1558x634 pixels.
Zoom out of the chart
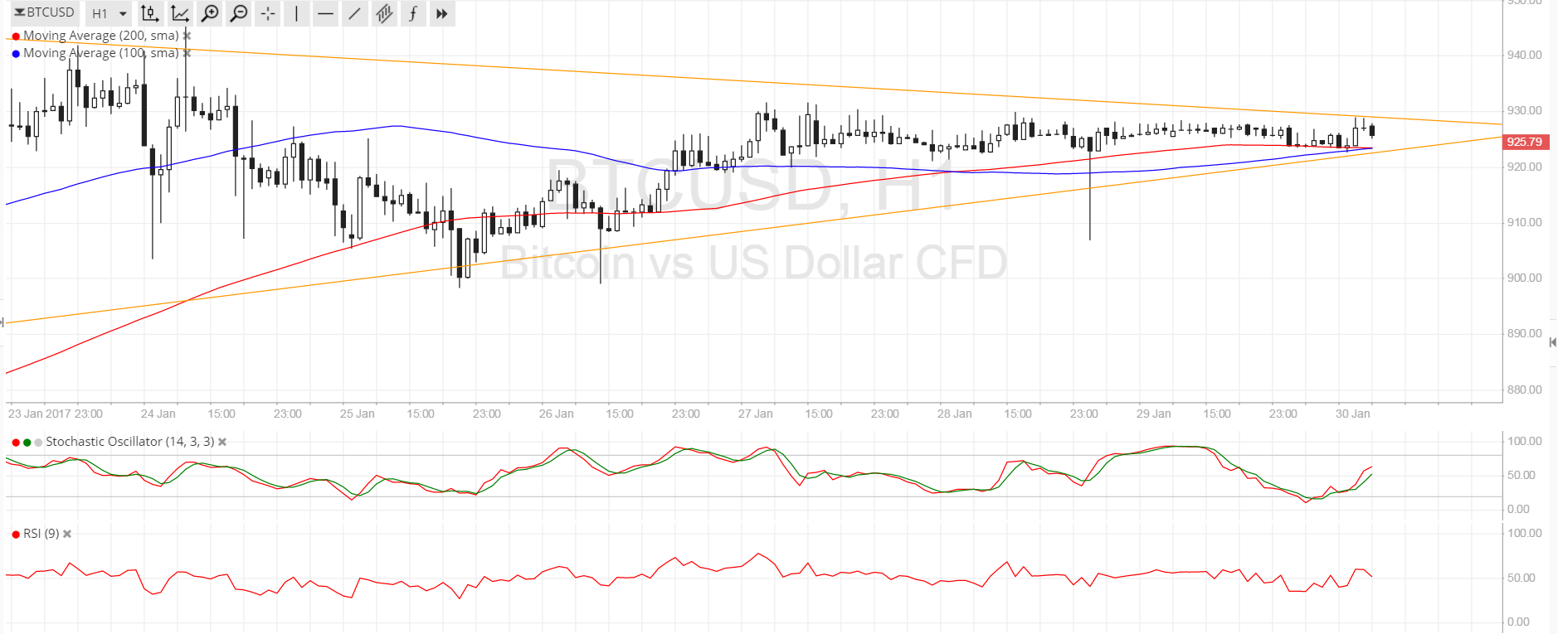239,13
